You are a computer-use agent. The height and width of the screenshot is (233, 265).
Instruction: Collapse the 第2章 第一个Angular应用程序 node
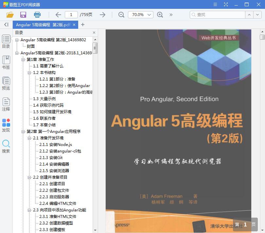click(23, 132)
